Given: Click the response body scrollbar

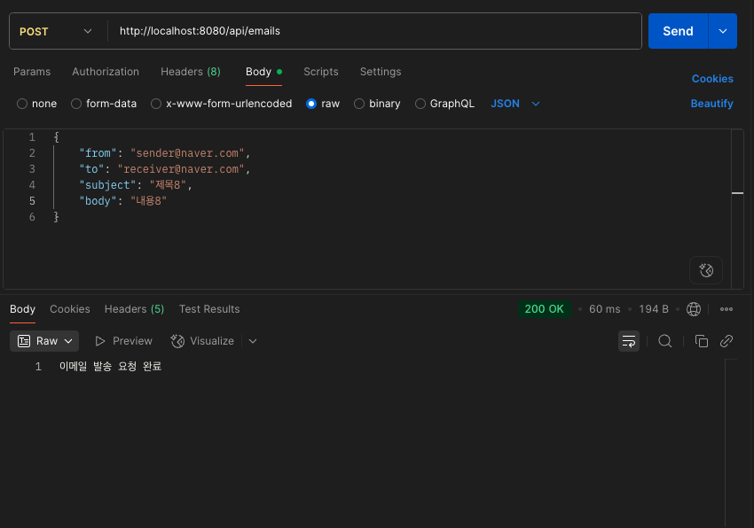Looking at the screenshot, I should pyautogui.click(x=731, y=443).
